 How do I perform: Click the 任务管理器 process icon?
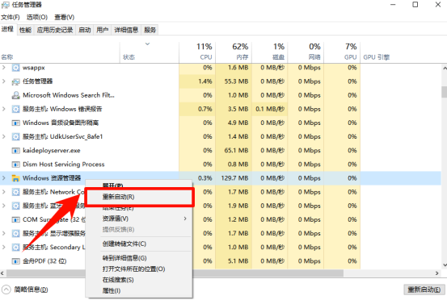pos(15,81)
